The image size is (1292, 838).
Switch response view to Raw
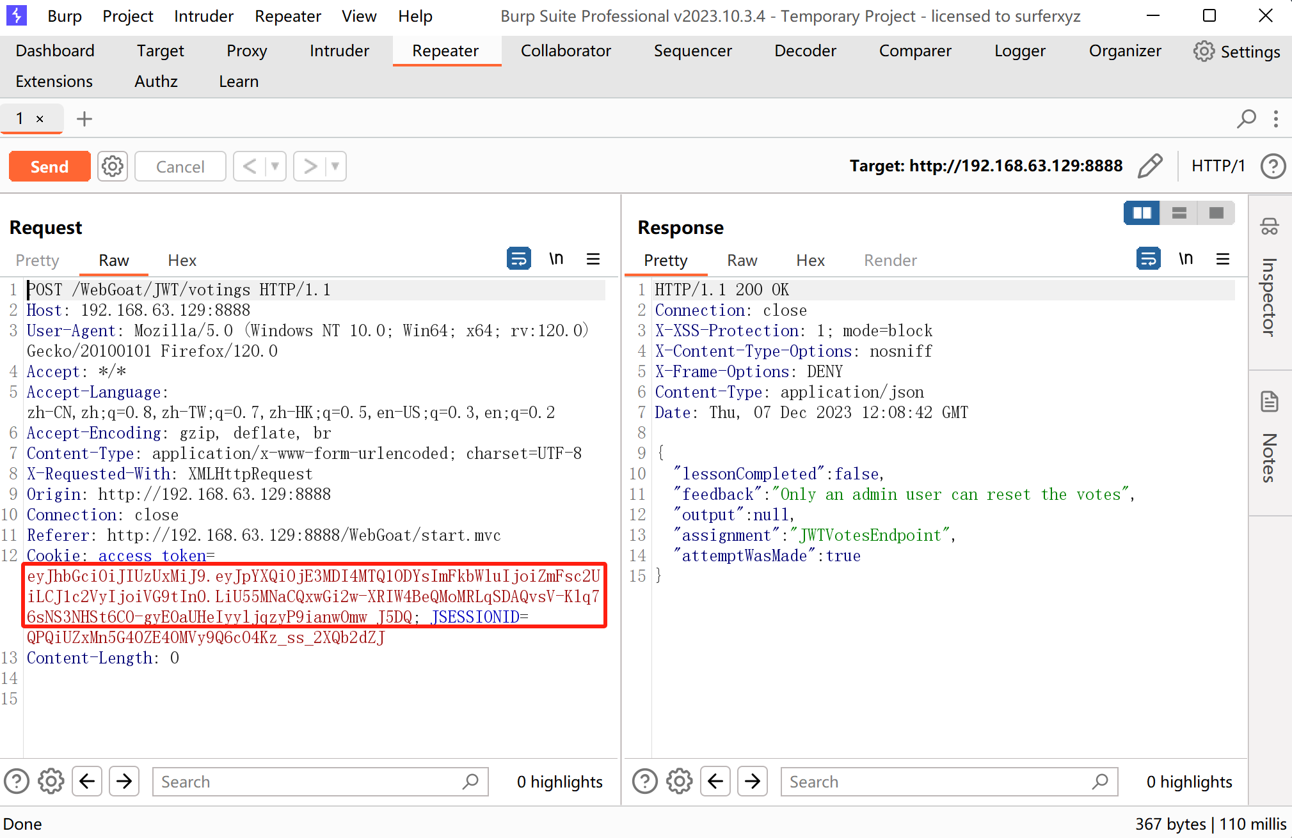click(742, 260)
